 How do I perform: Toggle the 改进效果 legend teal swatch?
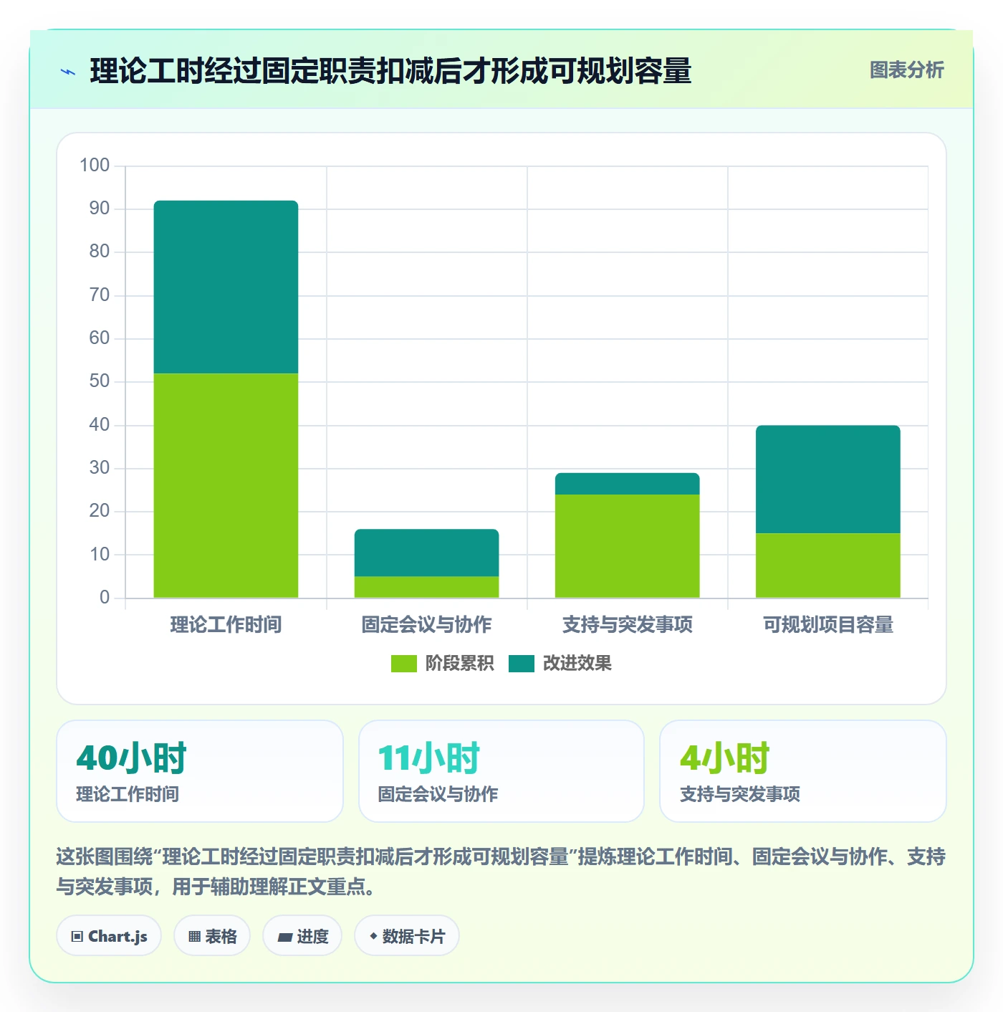pyautogui.click(x=522, y=664)
